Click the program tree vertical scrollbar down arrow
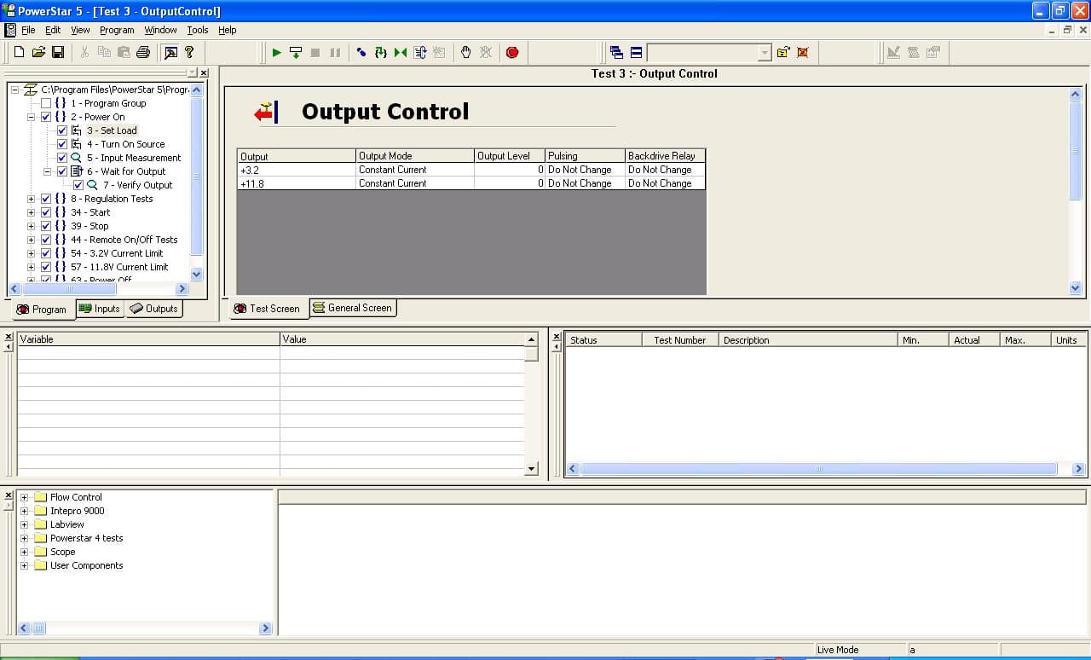Screen dimensions: 1091x660 click(197, 275)
